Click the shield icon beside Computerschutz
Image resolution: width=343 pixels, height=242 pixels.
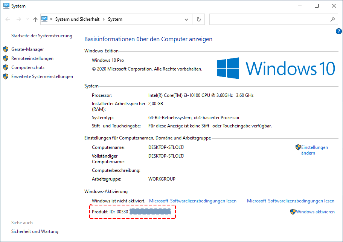pos(6,67)
